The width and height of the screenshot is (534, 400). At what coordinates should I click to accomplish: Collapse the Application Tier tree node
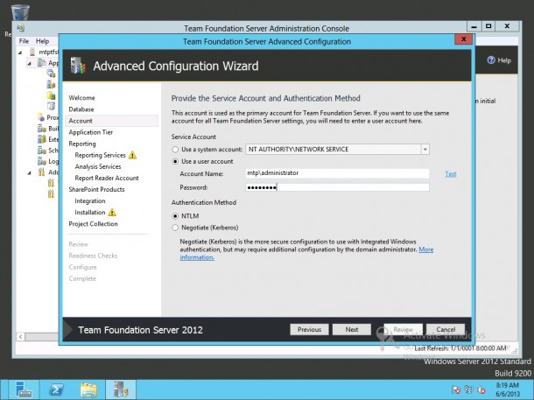(x=29, y=63)
